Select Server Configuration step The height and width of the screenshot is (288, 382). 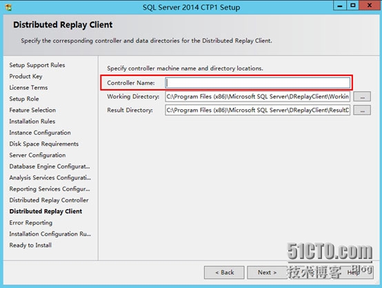pyautogui.click(x=37, y=155)
